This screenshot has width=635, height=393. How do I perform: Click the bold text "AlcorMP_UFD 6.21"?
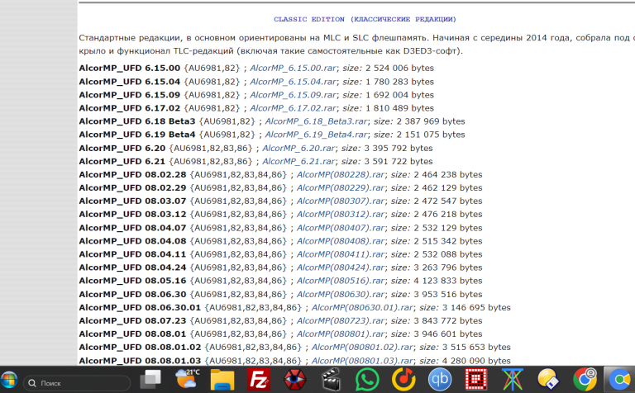click(122, 161)
